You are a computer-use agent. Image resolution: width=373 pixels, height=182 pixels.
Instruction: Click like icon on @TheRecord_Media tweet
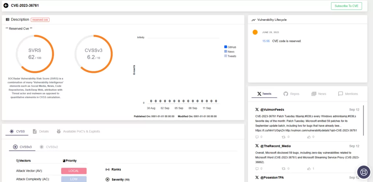tap(309, 169)
